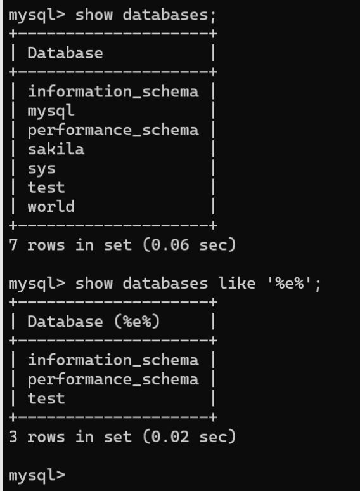Click the '%e%' pattern in the like command
This screenshot has height=491, width=360.
point(290,284)
